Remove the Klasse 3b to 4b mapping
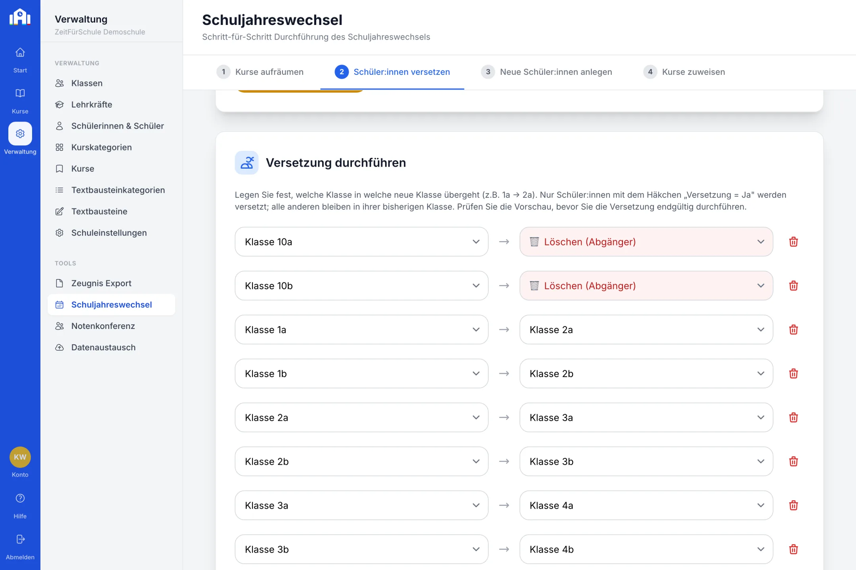This screenshot has height=570, width=856. (x=793, y=549)
